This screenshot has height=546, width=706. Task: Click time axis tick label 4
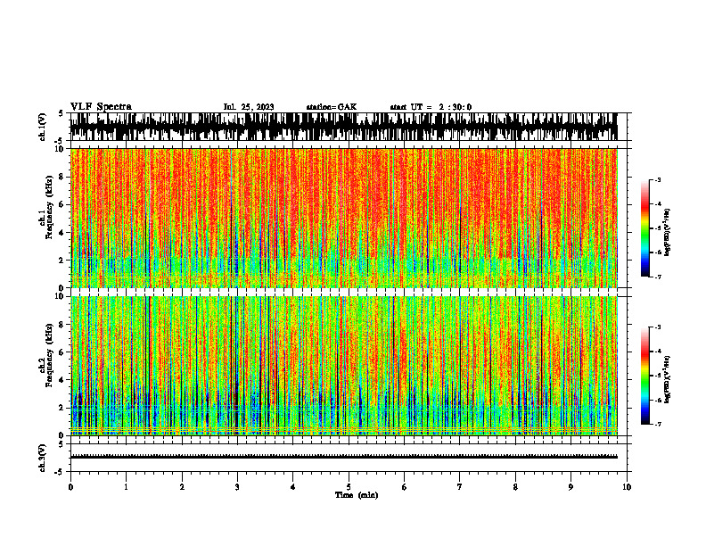pyautogui.click(x=293, y=487)
